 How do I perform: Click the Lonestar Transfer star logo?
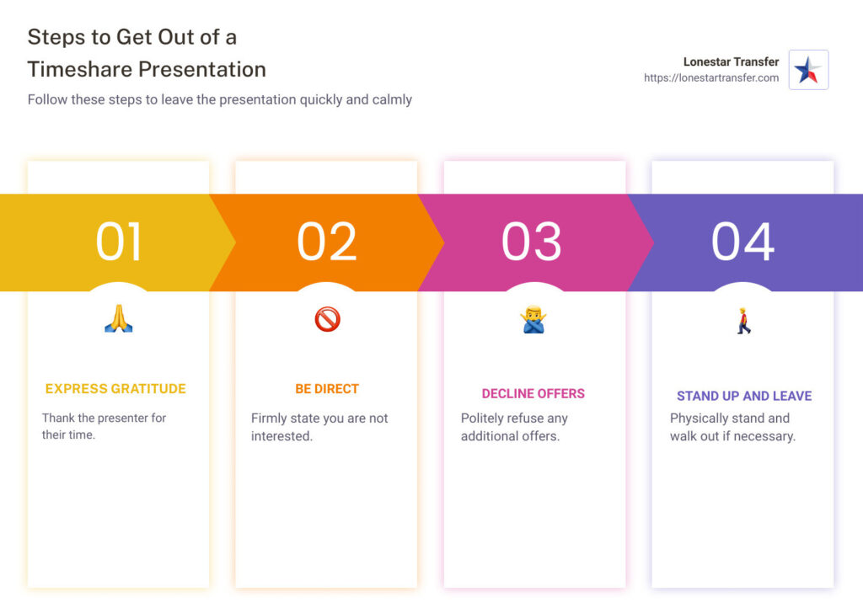808,70
